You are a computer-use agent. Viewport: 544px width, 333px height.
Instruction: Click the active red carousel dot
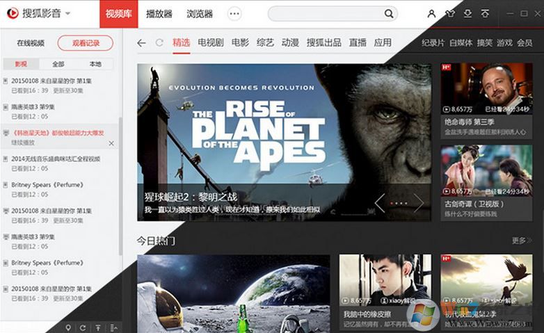(x=392, y=203)
